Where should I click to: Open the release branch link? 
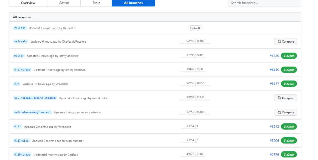point(20,28)
